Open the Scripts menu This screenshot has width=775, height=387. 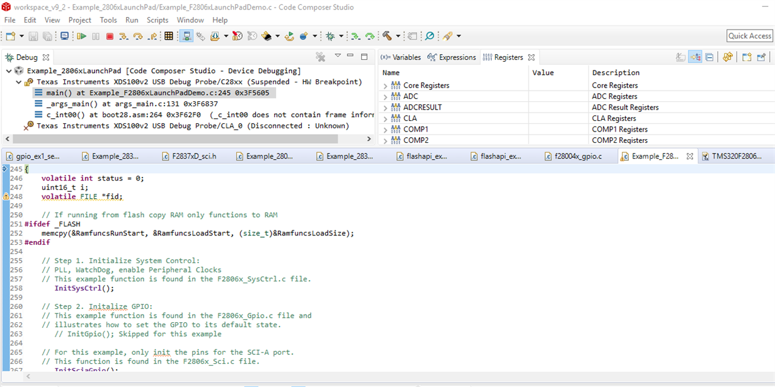(x=158, y=20)
